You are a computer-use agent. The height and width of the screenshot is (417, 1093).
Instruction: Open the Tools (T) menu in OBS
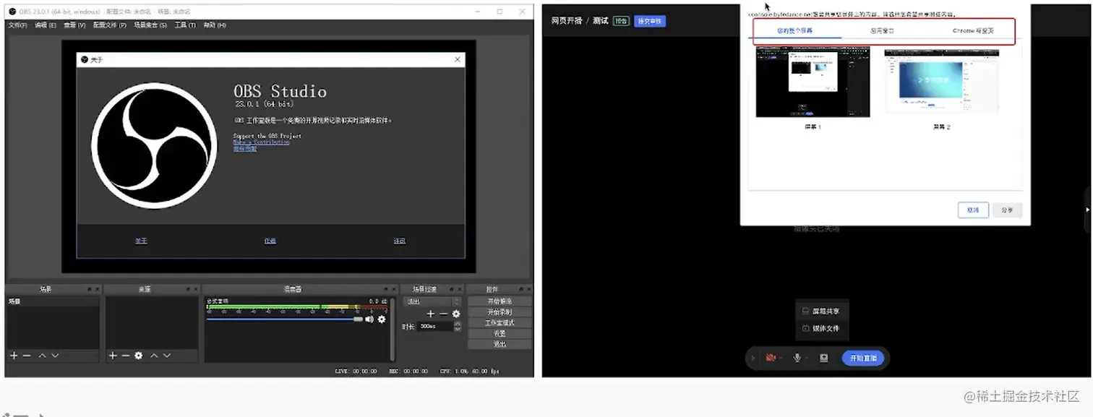pyautogui.click(x=184, y=25)
